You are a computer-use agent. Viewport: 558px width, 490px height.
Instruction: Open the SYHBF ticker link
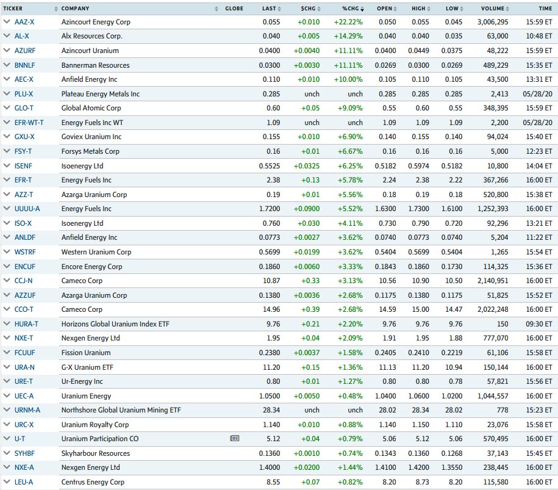coord(24,453)
